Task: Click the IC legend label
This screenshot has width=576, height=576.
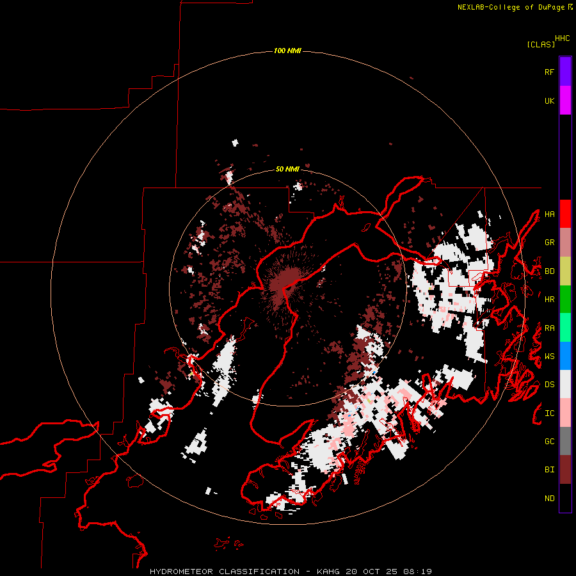Action: (x=549, y=413)
